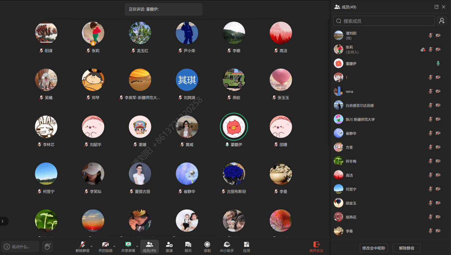Expand the left-edge sidebar arrow
Screen dimensions: 451x255
coord(3,221)
